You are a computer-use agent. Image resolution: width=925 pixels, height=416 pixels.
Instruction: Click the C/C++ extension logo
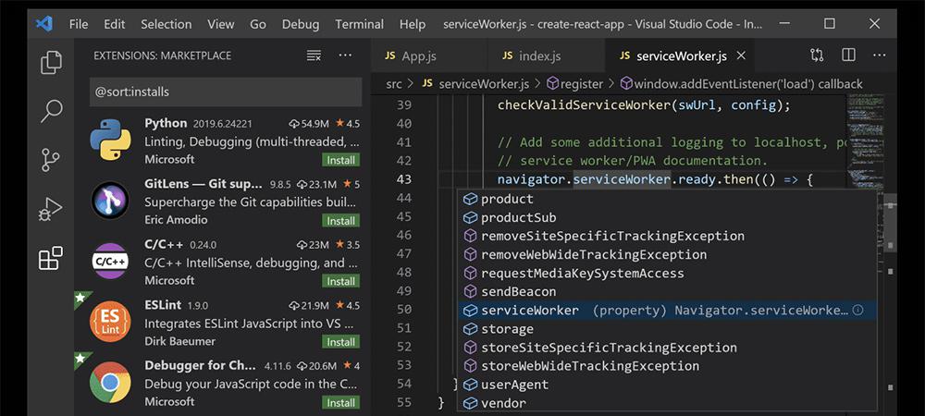(110, 261)
